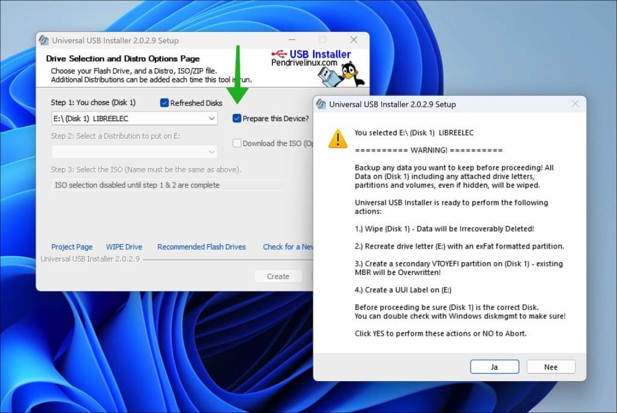Enable the Download the ISO checkbox
Screen dimensions: 617x413
[237, 143]
